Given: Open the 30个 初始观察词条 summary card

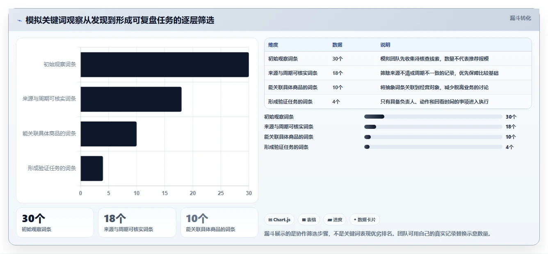Looking at the screenshot, I should [55, 223].
